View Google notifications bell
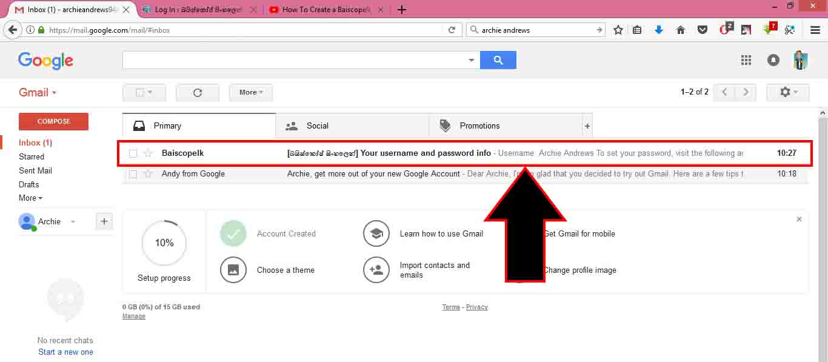The height and width of the screenshot is (362, 828). [773, 60]
